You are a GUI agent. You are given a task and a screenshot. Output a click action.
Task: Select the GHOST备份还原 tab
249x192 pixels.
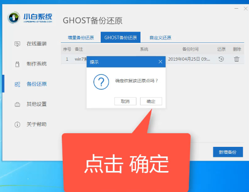(120, 37)
